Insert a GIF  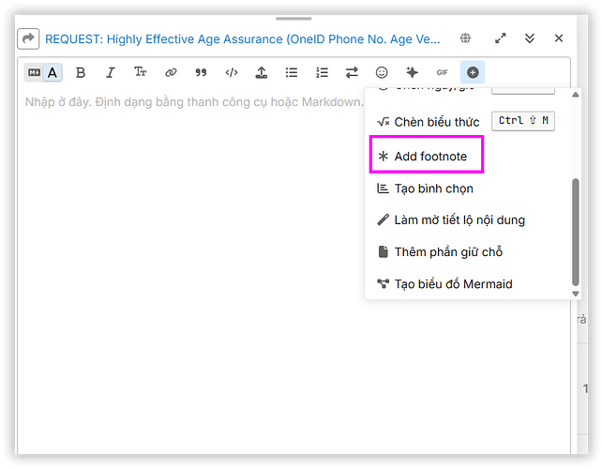pyautogui.click(x=442, y=72)
